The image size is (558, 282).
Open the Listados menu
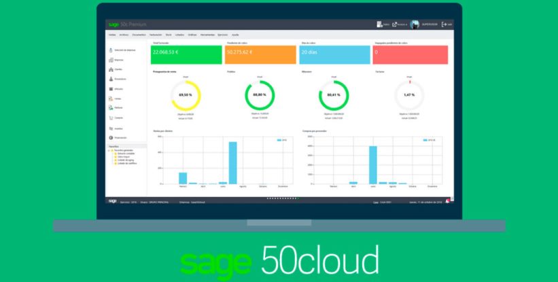point(179,35)
